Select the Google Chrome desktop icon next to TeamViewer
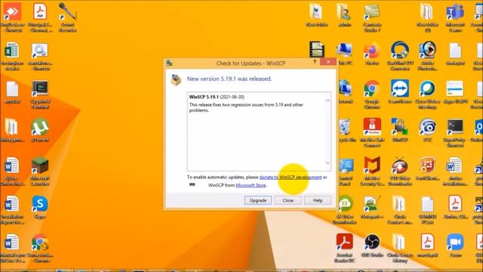Viewport: 483px width, 272px height. pyautogui.click(x=372, y=94)
